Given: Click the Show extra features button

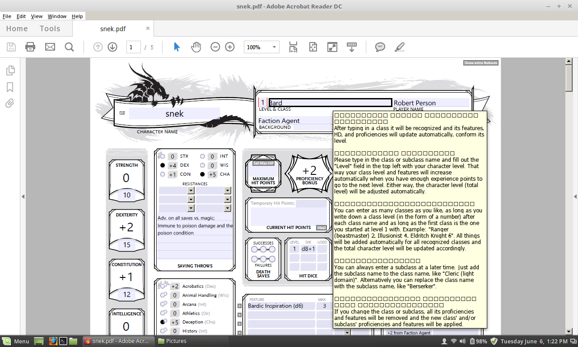Looking at the screenshot, I should coord(480,63).
